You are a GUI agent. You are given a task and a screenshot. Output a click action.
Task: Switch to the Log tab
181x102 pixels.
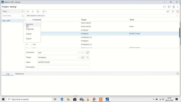(8, 74)
